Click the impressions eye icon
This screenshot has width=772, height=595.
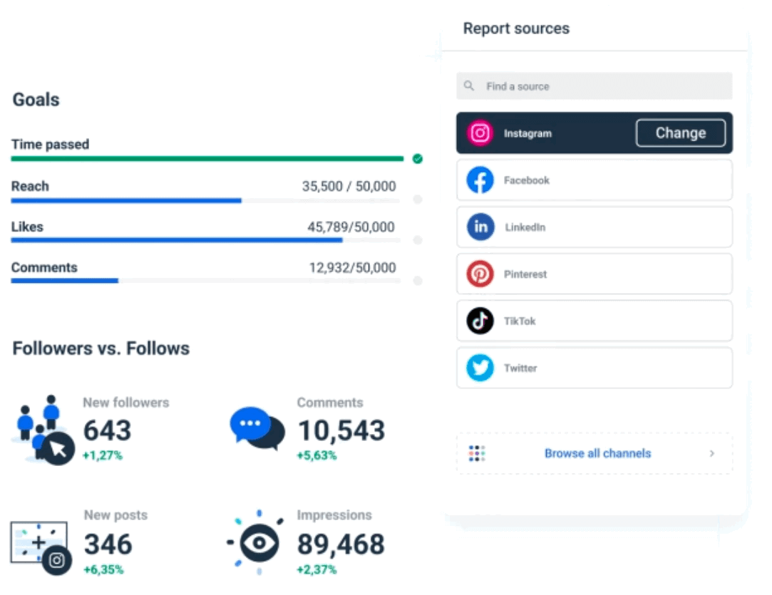tap(260, 542)
